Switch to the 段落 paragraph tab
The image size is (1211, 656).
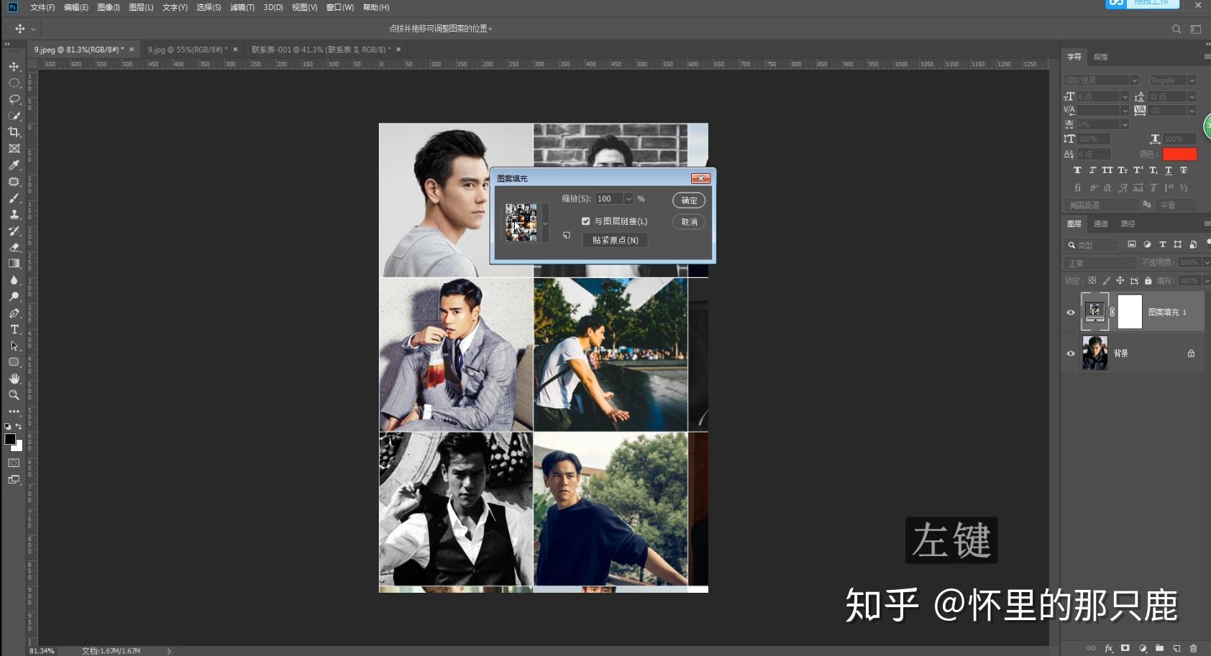click(x=1101, y=57)
